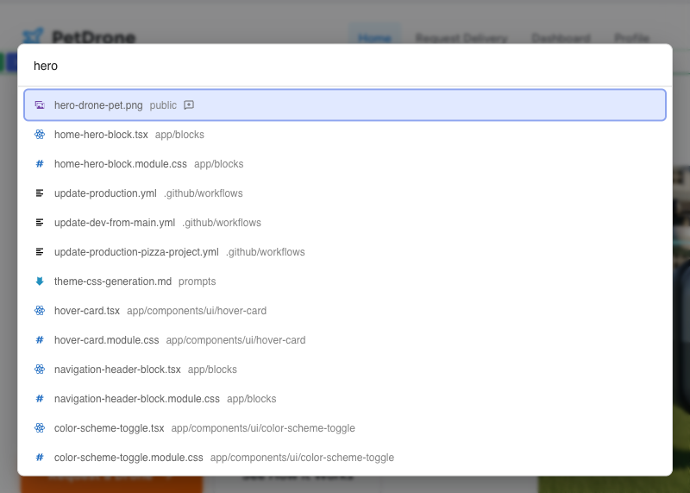
Task: Click hash icon beside color-scheme-toggle.module.css
Action: (40, 458)
